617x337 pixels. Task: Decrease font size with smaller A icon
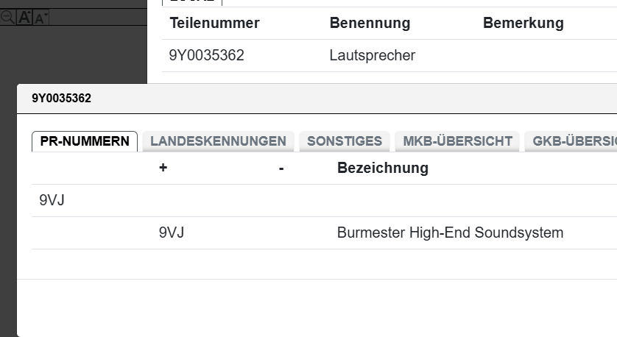click(40, 18)
